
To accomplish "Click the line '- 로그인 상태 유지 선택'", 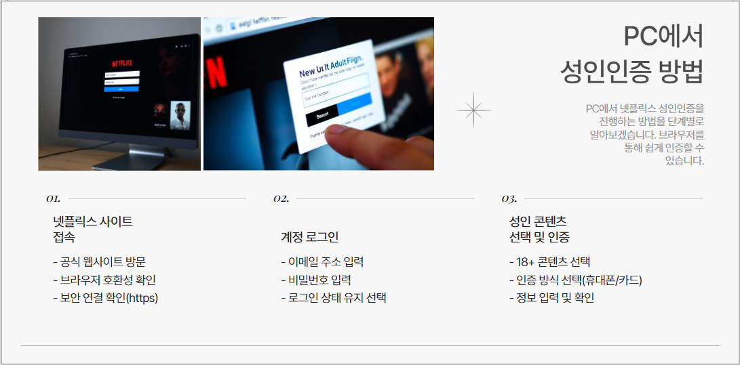I will click(x=334, y=299).
